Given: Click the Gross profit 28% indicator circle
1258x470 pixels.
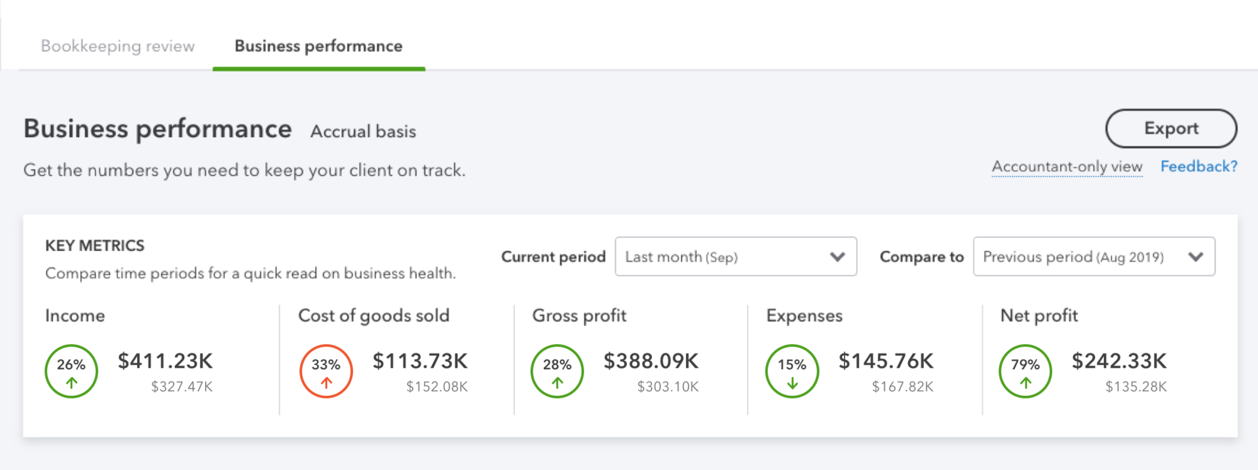Looking at the screenshot, I should tap(557, 371).
